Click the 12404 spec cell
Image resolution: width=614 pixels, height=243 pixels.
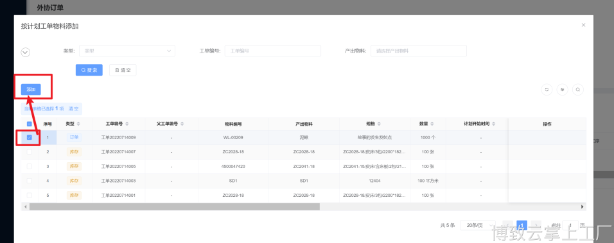pyautogui.click(x=374, y=181)
